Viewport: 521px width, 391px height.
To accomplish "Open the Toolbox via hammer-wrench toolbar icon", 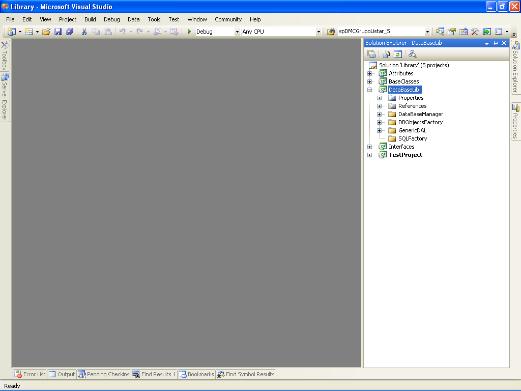I will pyautogui.click(x=475, y=32).
